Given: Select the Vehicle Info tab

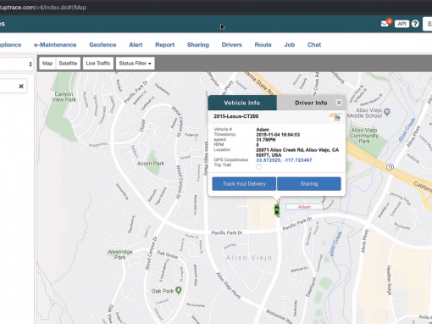Looking at the screenshot, I should point(242,103).
